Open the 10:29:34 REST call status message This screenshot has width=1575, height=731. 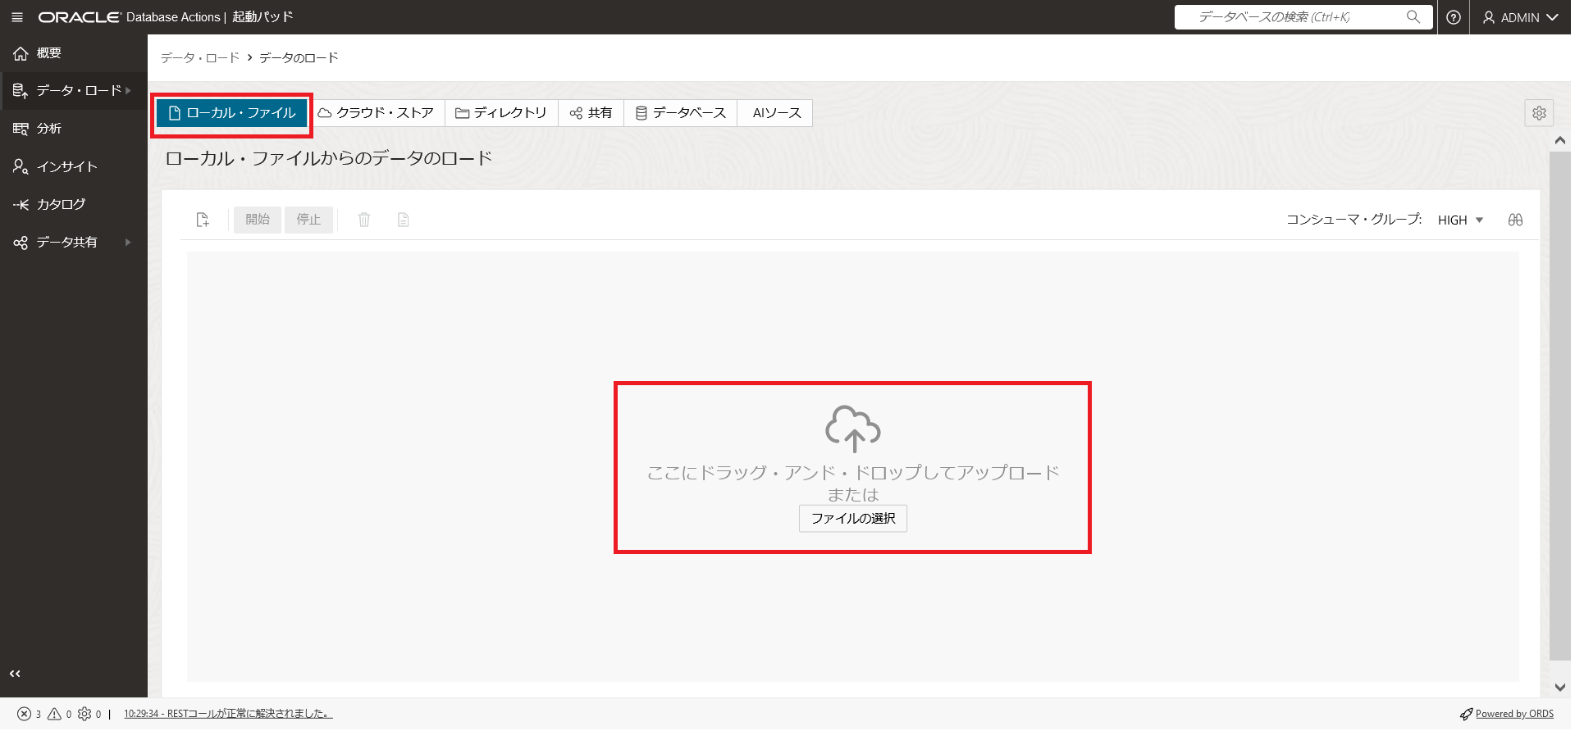click(x=228, y=715)
